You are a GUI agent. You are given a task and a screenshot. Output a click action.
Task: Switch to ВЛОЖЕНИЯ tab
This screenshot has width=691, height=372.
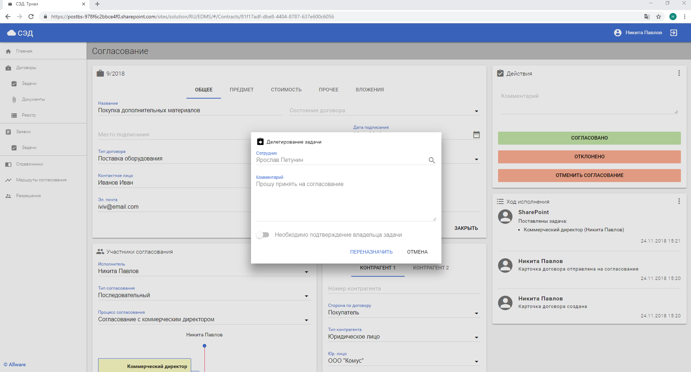[370, 90]
